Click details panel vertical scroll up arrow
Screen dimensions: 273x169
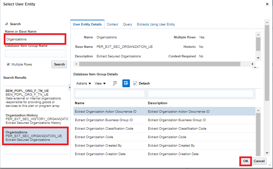[258, 35]
